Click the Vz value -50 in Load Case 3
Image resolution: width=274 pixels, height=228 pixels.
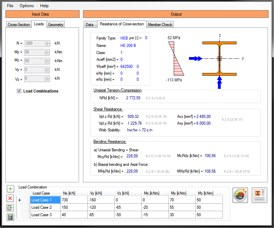coord(128,215)
